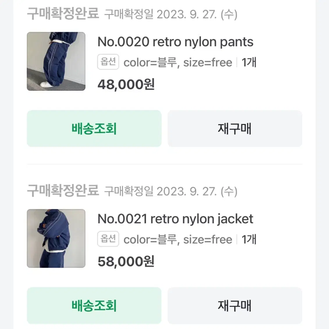Click the 옵션 badge on the jacket order
The height and width of the screenshot is (329, 329).
[108, 239]
